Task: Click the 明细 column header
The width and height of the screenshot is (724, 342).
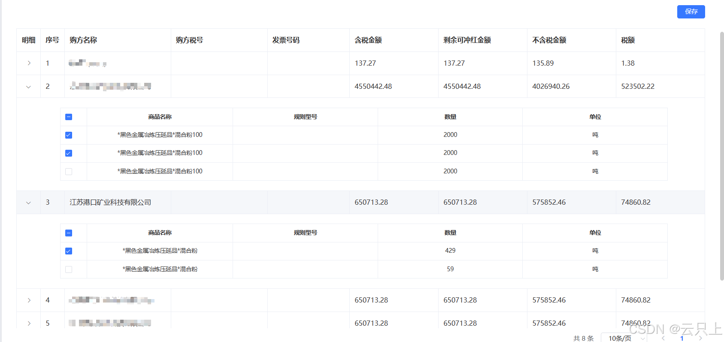Action: (x=29, y=40)
